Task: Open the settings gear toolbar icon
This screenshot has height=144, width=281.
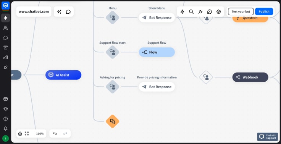Action: (218, 12)
